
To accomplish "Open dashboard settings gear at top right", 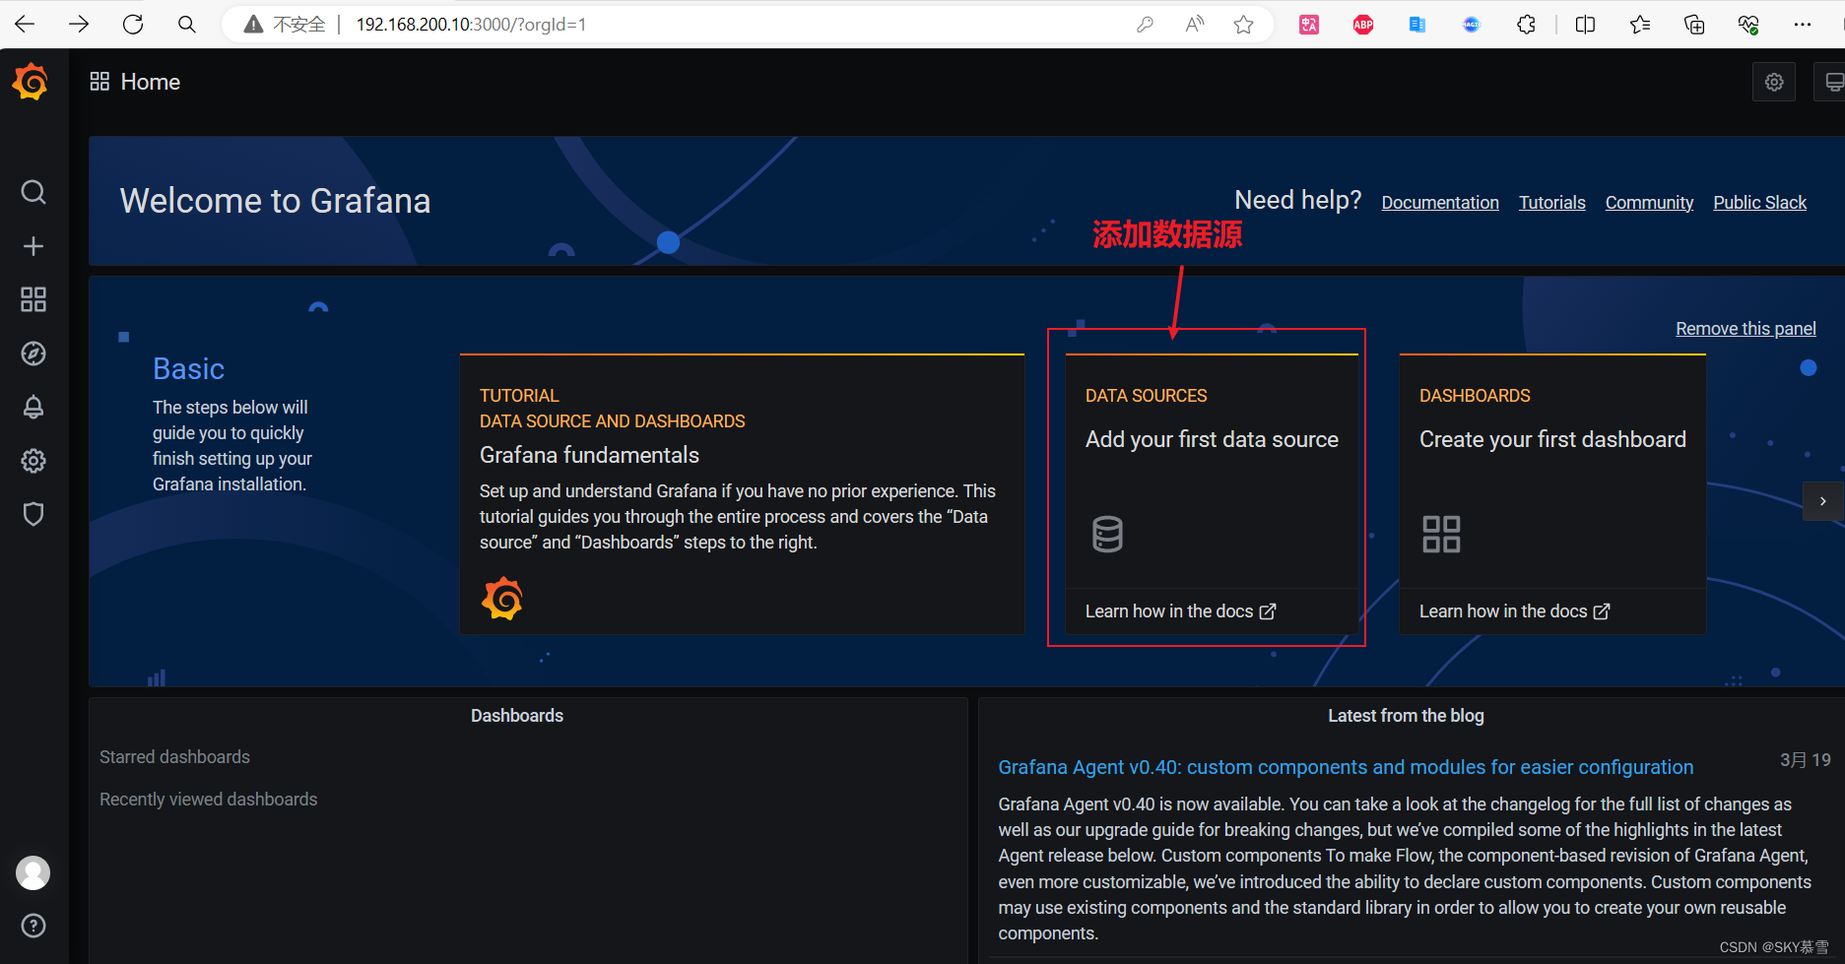I will pyautogui.click(x=1774, y=82).
